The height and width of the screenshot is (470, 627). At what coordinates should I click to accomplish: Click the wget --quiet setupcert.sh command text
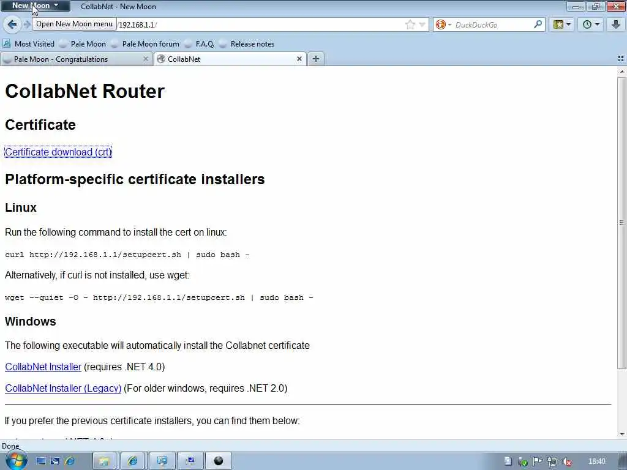tap(159, 297)
